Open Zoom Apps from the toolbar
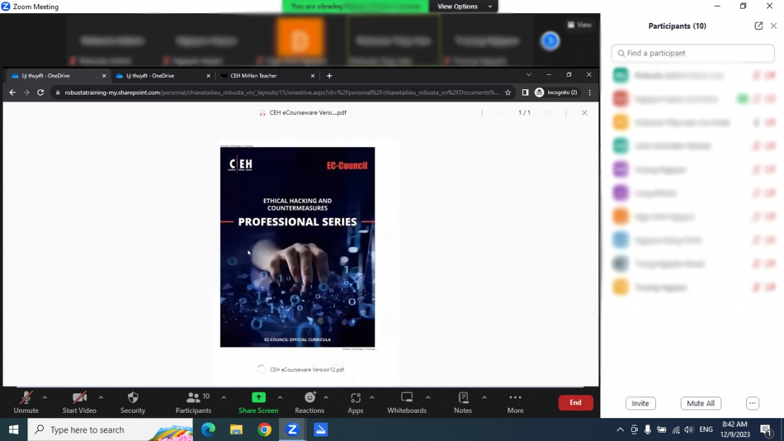Viewport: 784px width, 441px height. (x=355, y=402)
